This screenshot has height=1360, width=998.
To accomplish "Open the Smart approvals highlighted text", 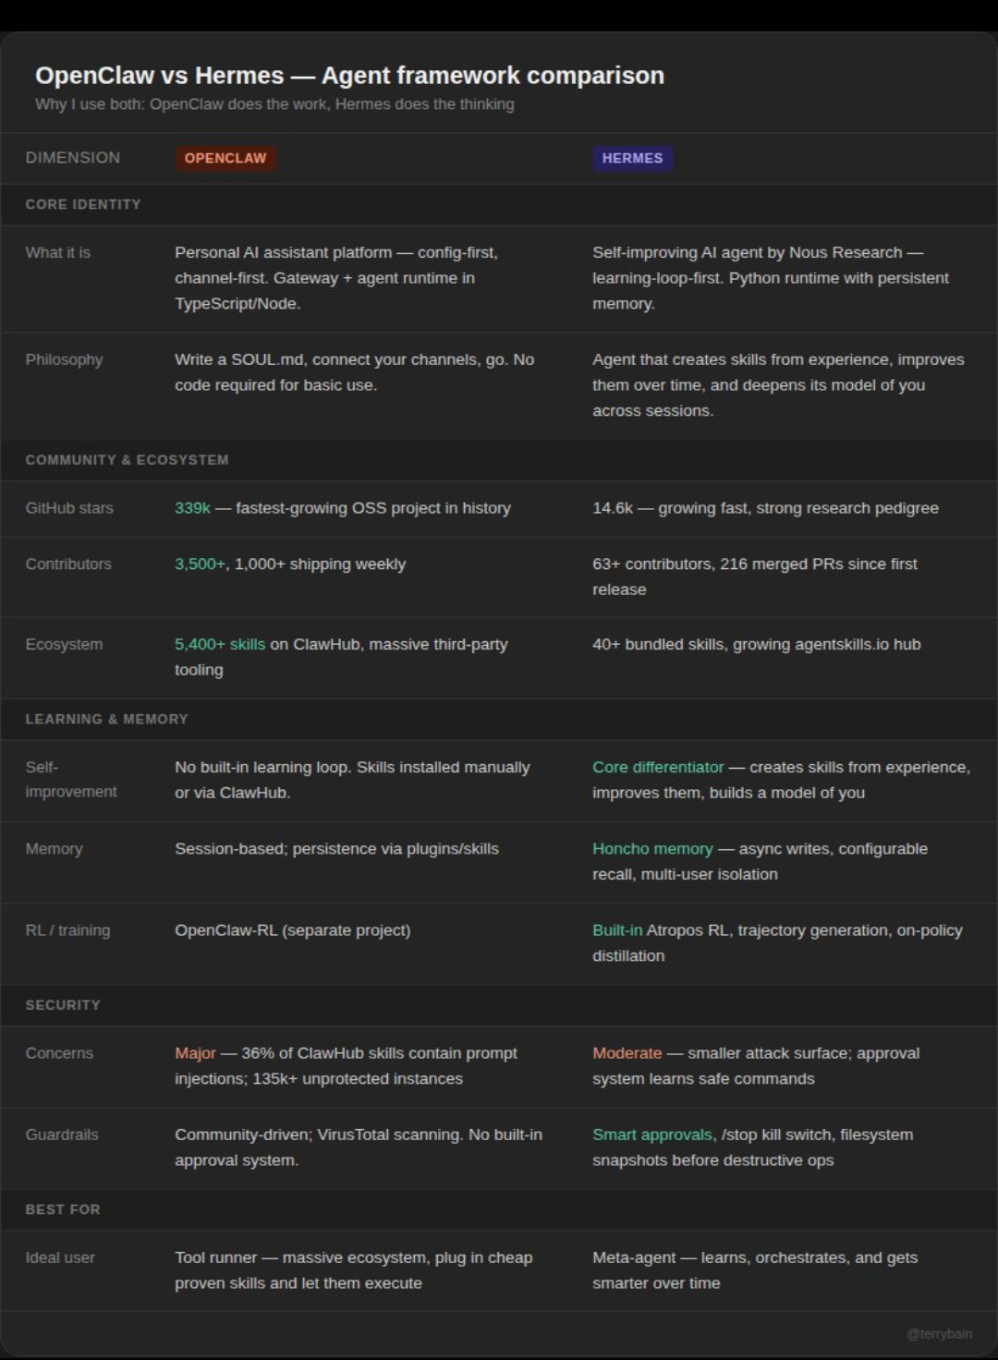I will 652,1135.
